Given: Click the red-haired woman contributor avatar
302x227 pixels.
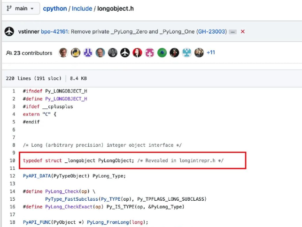Looking at the screenshot, I should pyautogui.click(x=137, y=53).
